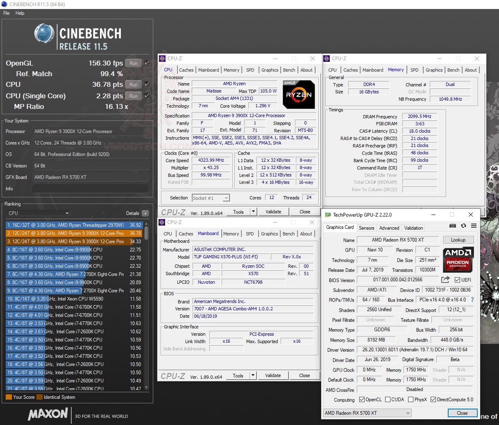Switch to Advanced tab in GPU-Z
499x425 pixels.
[x=389, y=228]
